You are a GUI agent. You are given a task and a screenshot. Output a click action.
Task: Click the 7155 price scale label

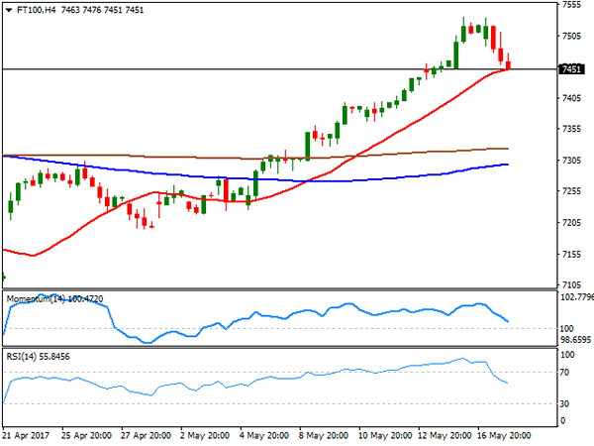click(571, 254)
